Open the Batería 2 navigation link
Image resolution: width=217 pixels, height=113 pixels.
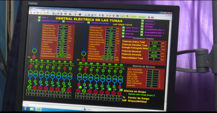pos(150,24)
